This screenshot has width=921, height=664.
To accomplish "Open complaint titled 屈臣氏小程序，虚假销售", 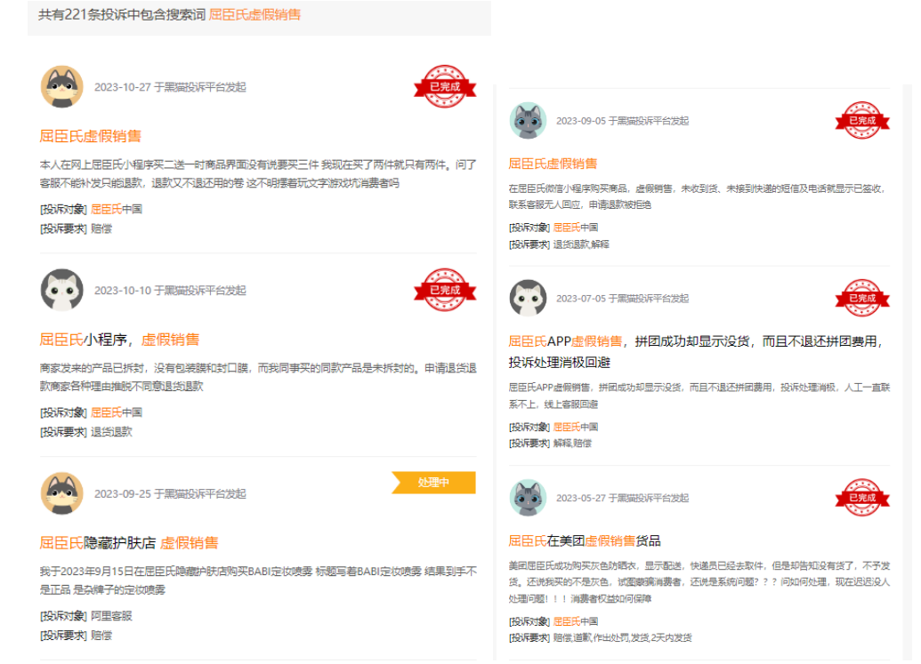I will 119,340.
